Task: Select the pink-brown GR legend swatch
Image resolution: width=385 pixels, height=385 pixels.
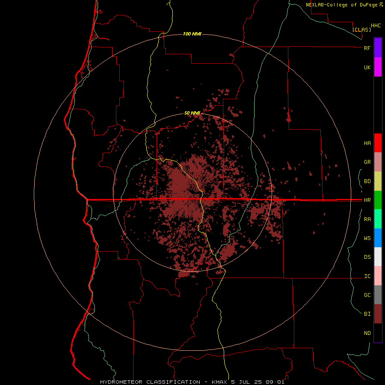Action: [x=378, y=162]
